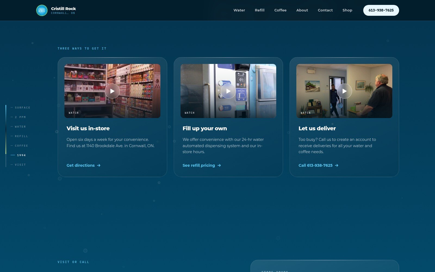Click the arrow icon beside Call 613-938-7625
The width and height of the screenshot is (435, 272).
(x=337, y=165)
